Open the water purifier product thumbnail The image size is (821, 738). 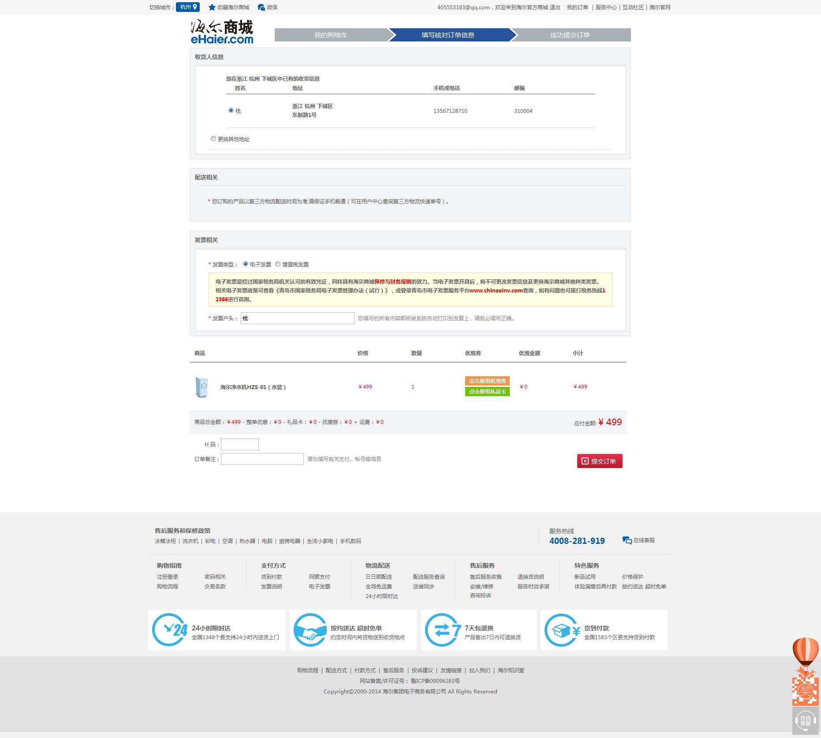pyautogui.click(x=202, y=387)
